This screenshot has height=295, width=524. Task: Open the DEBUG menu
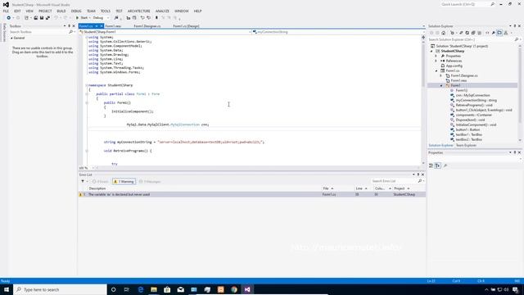tap(76, 11)
